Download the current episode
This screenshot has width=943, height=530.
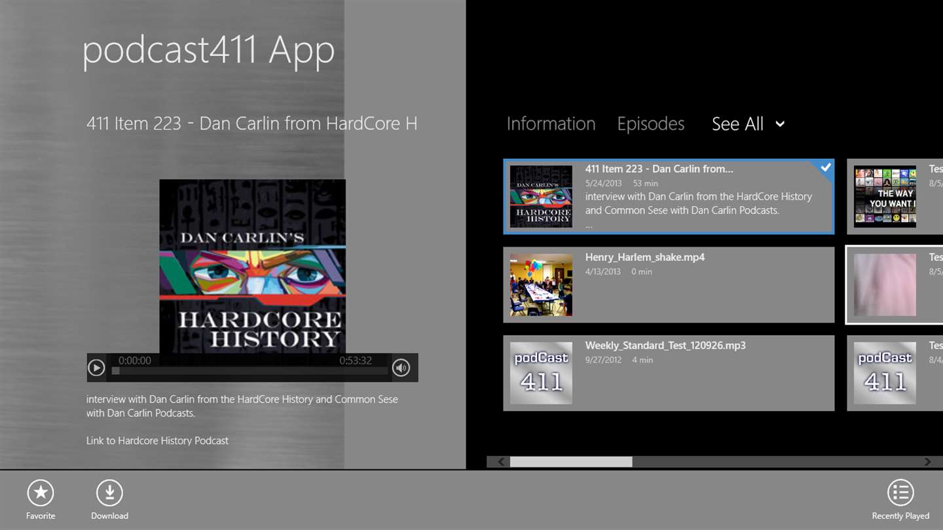[109, 493]
